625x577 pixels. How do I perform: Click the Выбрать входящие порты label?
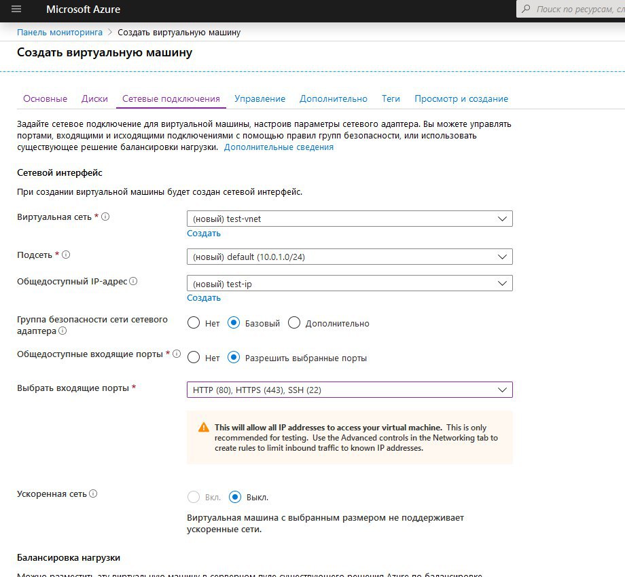73,388
